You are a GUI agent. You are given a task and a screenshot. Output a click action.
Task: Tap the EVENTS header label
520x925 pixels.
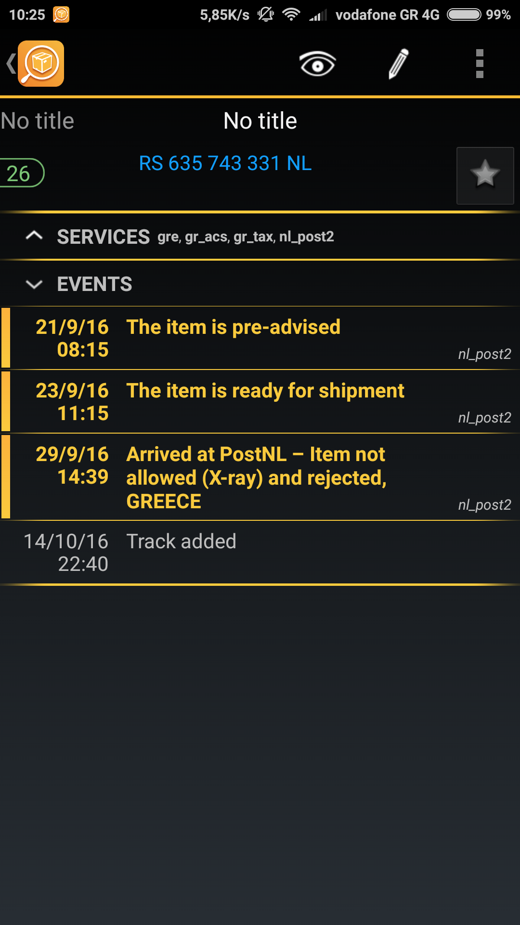(94, 284)
